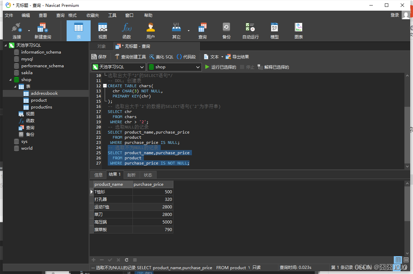Select the 结果 1 tab
The width and height of the screenshot is (413, 274).
click(115, 174)
